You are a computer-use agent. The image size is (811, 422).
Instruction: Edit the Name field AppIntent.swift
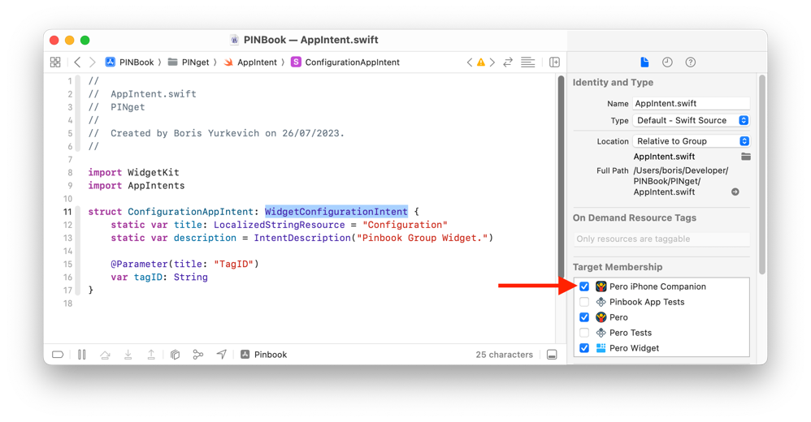coord(691,103)
